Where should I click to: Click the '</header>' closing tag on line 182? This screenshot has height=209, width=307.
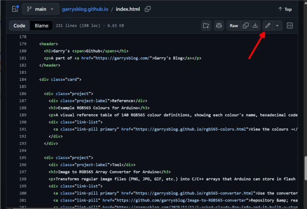coord(50,65)
